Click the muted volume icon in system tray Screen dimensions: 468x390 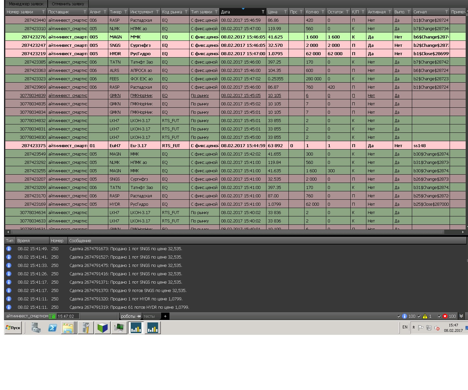click(x=437, y=328)
